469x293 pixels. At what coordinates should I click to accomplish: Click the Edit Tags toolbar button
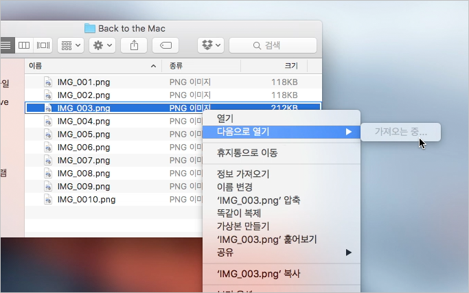pyautogui.click(x=165, y=45)
